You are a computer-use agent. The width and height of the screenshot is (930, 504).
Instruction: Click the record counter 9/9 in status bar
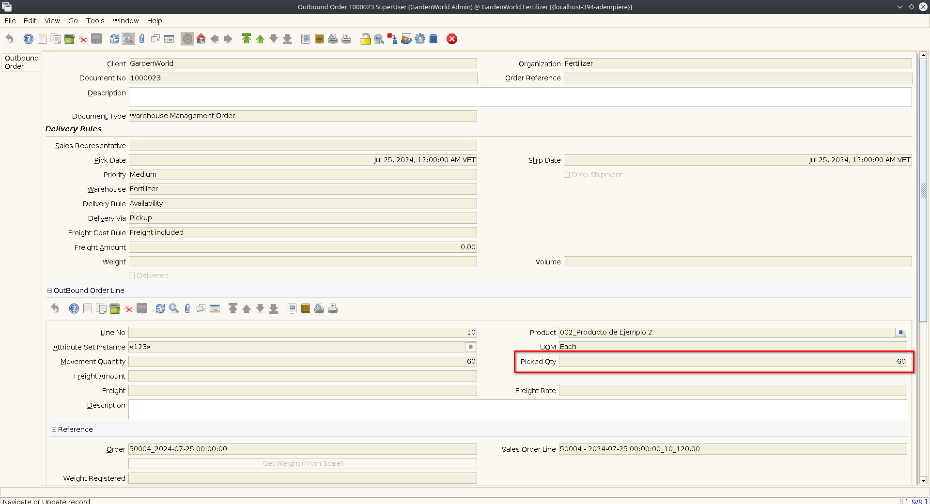915,501
